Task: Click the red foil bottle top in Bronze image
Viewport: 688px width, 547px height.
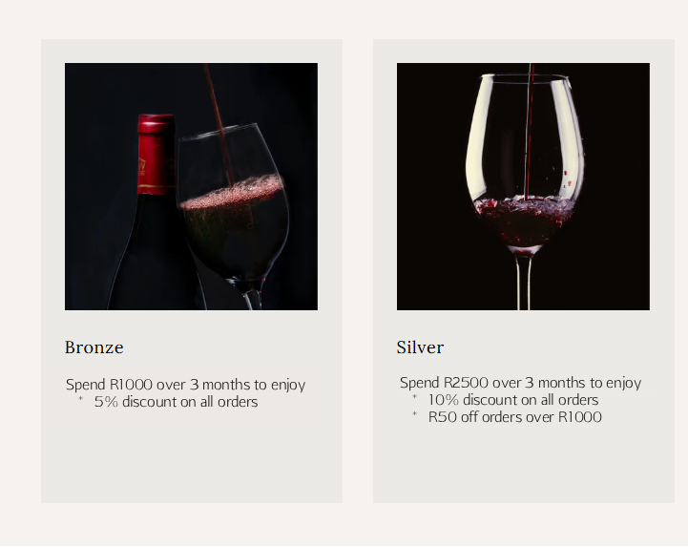Action: point(155,153)
